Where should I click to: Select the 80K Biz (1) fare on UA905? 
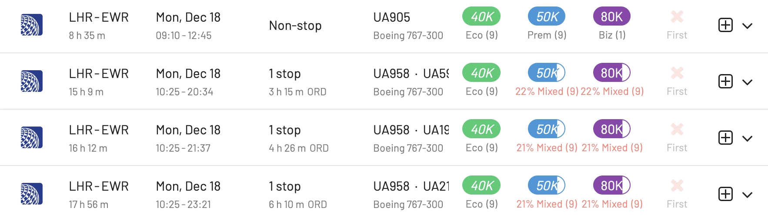pos(612,16)
